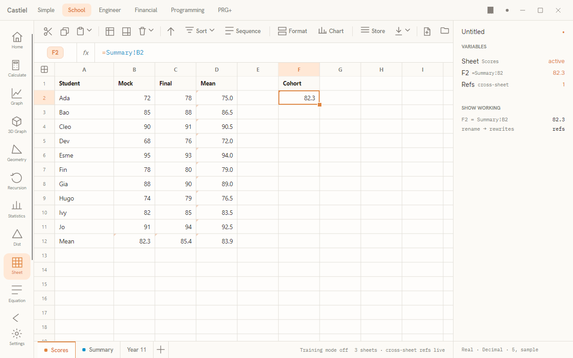Open the Paste options dropdown arrow

click(x=90, y=30)
